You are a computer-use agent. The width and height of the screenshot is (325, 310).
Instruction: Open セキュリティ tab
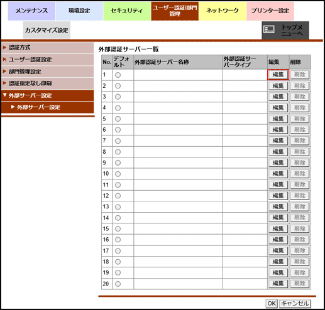(127, 11)
